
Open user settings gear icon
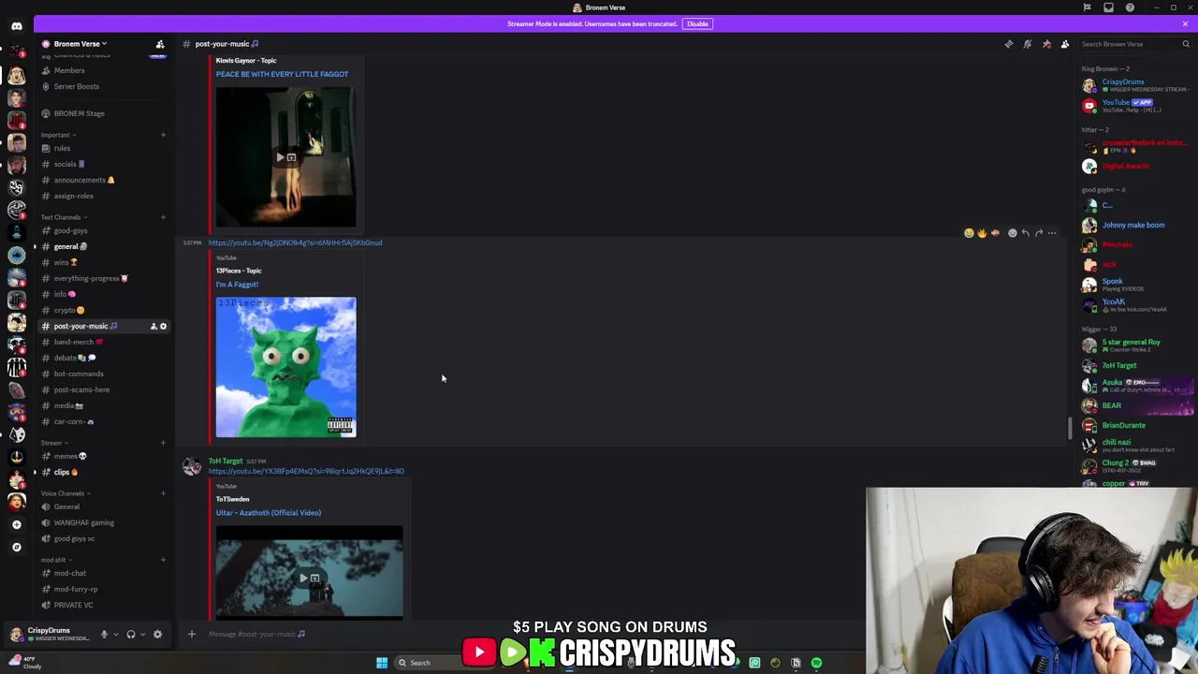(157, 634)
